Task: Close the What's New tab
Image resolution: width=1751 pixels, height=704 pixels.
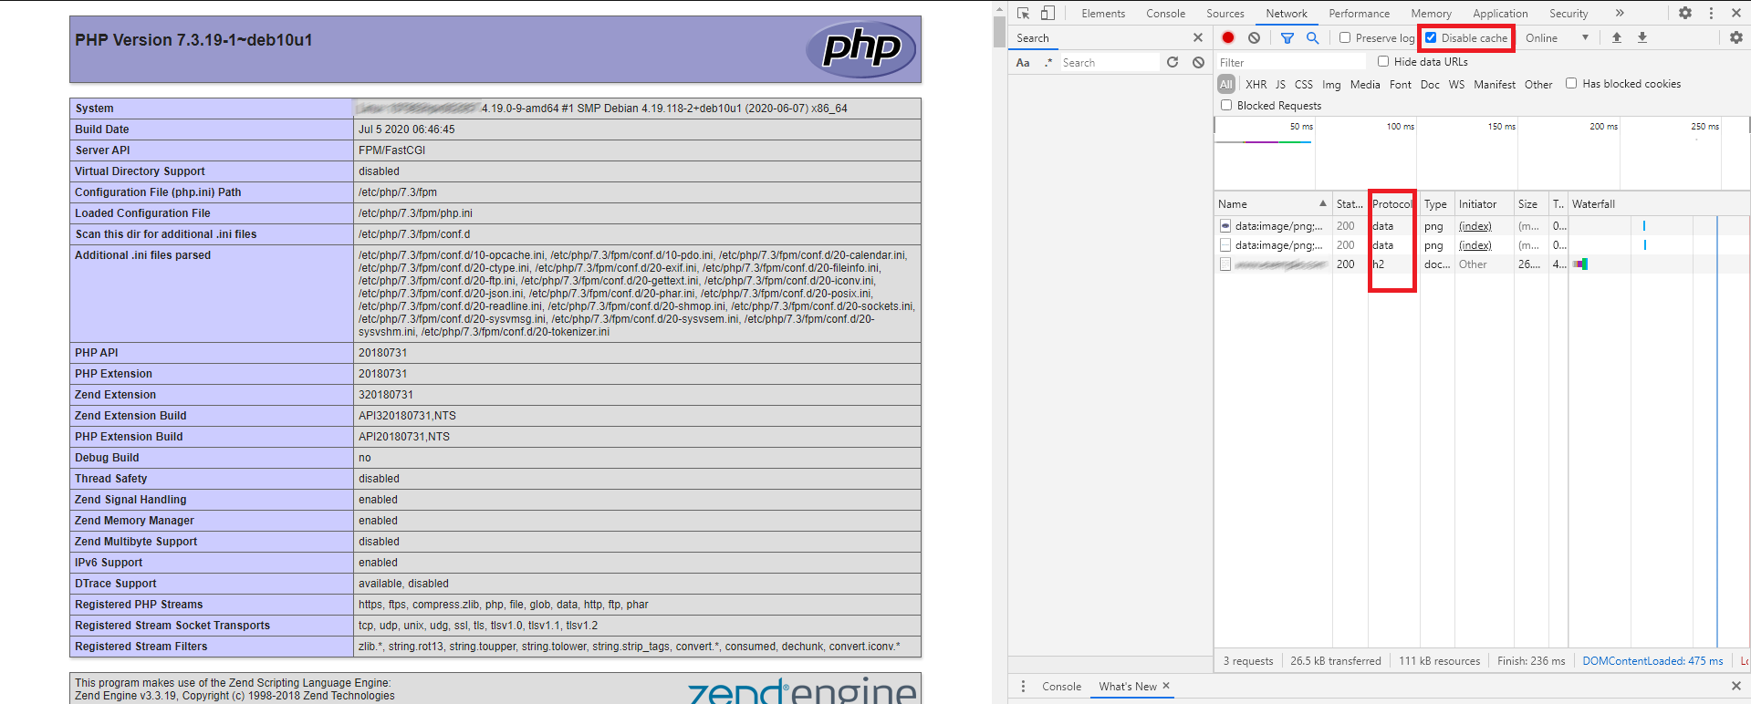Action: click(1165, 686)
